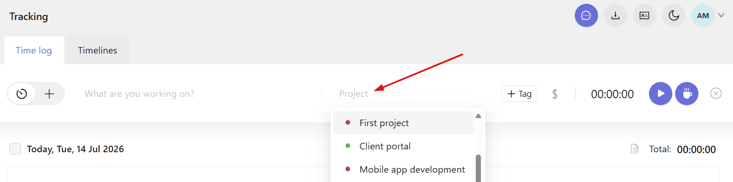Image resolution: width=733 pixels, height=182 pixels.
Task: Focus the 'What are you working on?' field
Action: (198, 94)
